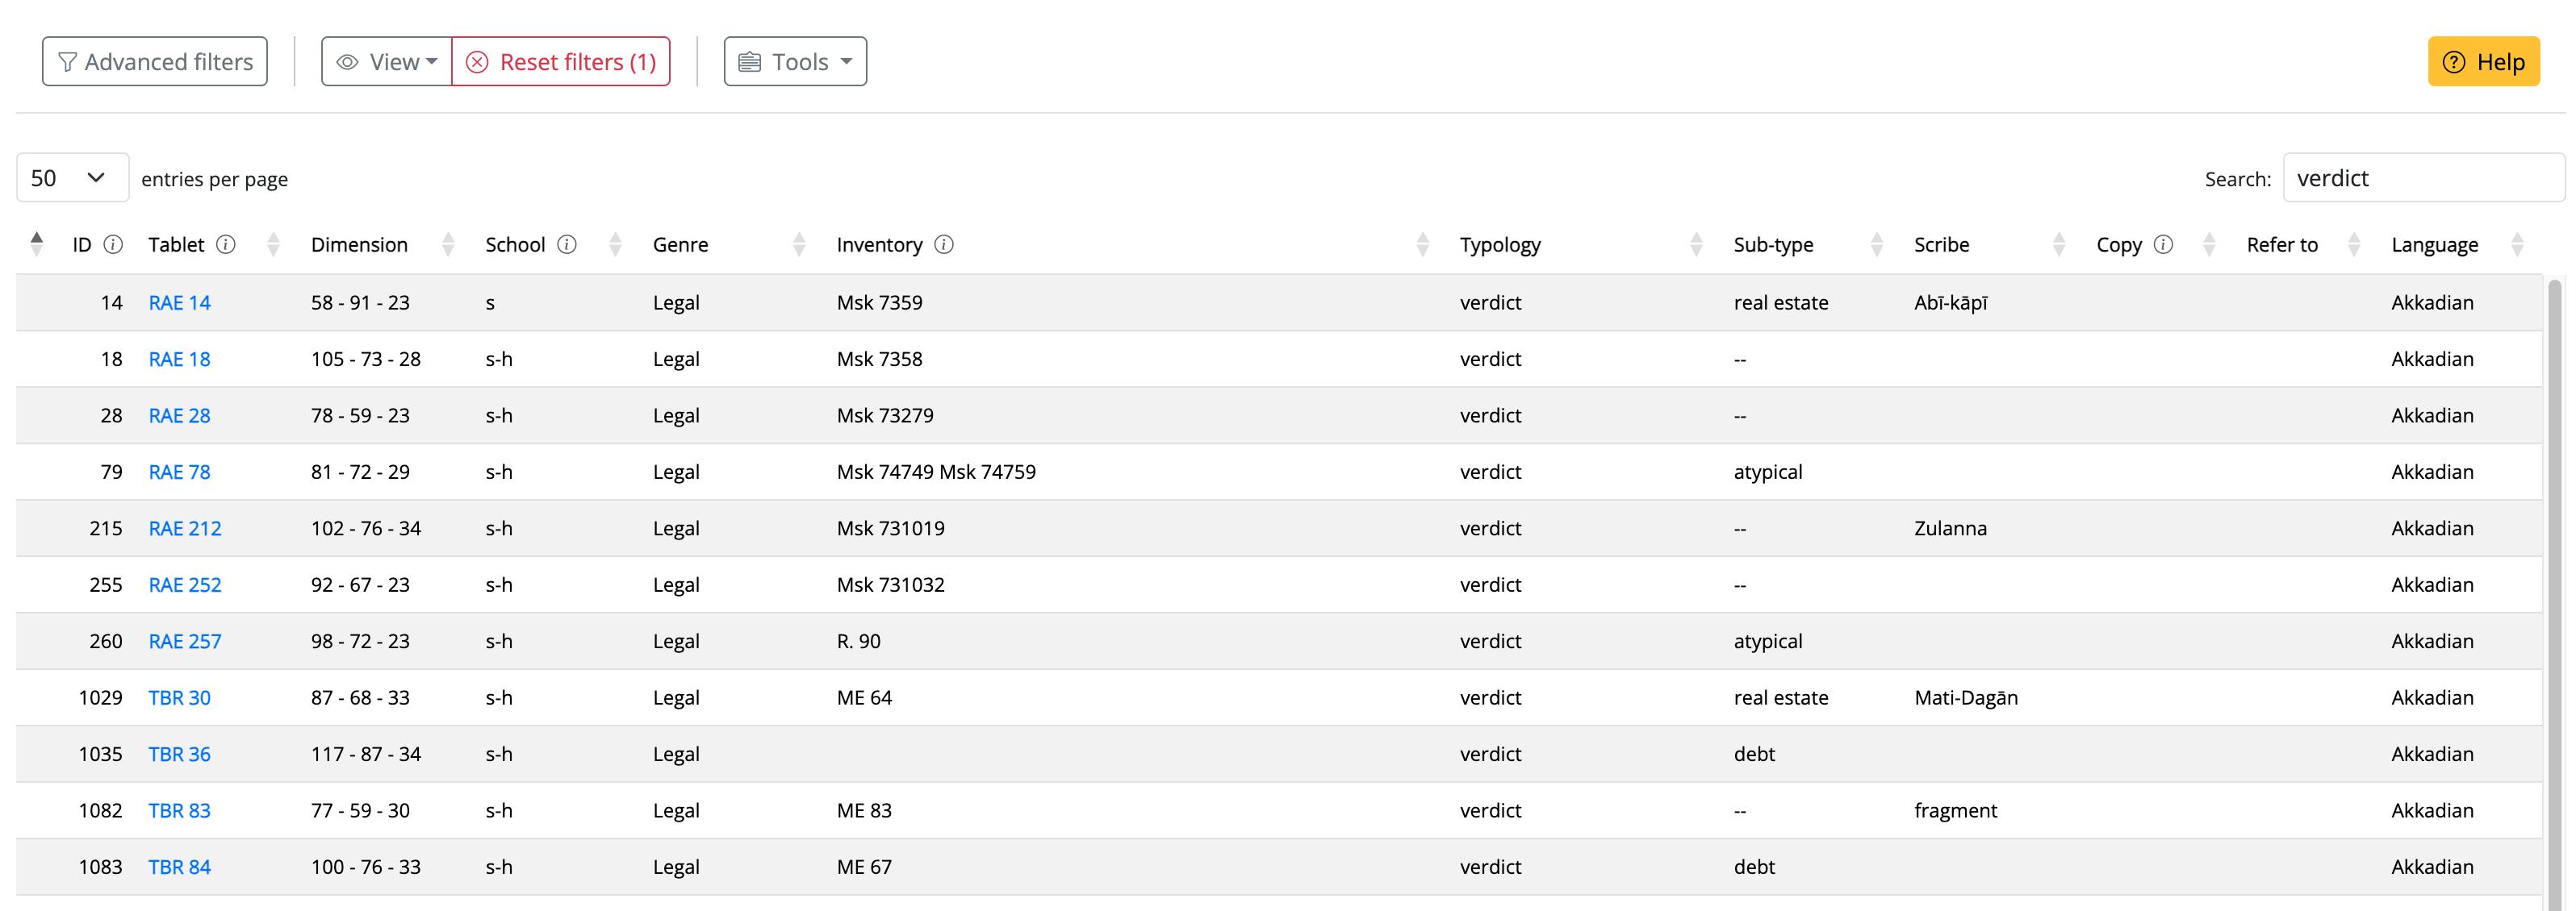This screenshot has width=2576, height=911.
Task: Click the Copy column info icon
Action: [x=2163, y=245]
